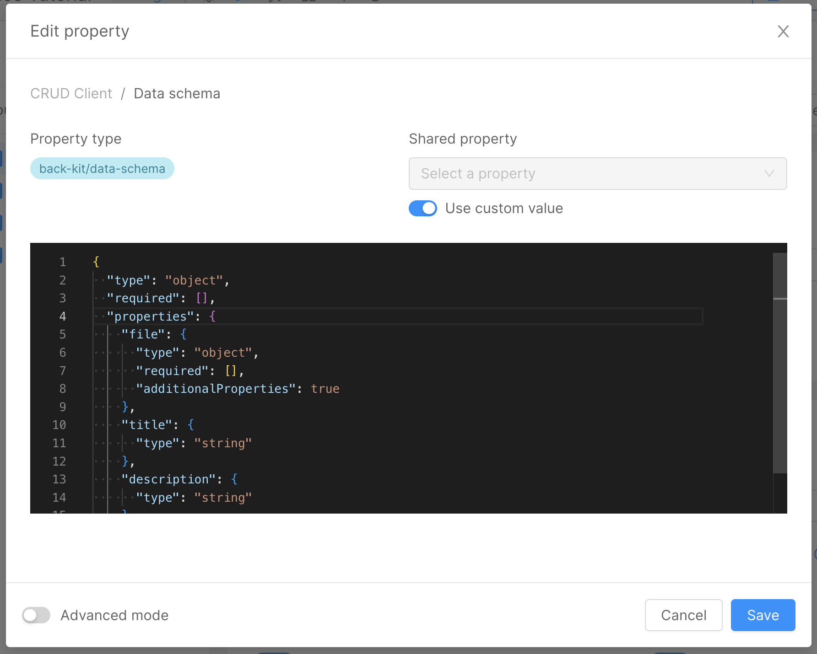Click the "file" key on line 5
817x654 pixels.
coord(143,334)
